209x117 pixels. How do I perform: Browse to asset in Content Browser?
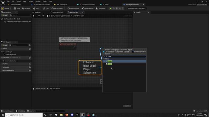coord(26,8)
